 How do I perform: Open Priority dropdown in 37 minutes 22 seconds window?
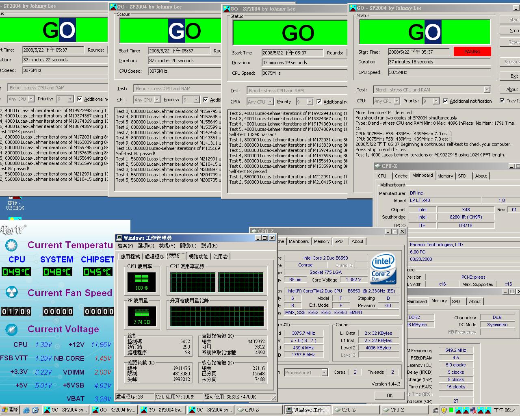point(71,99)
